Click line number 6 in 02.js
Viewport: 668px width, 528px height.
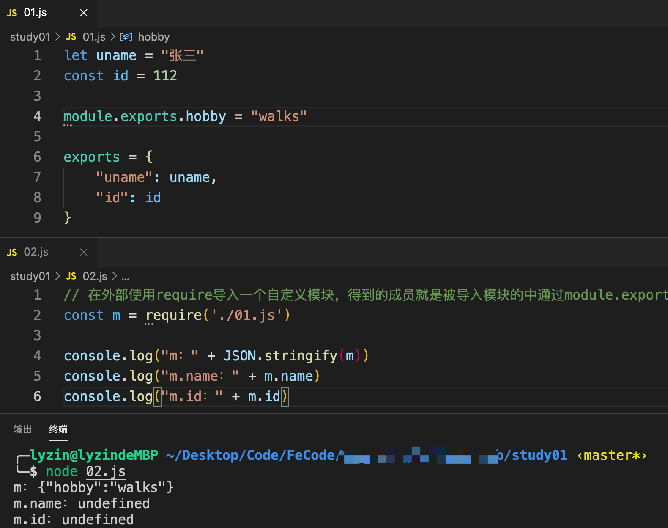pyautogui.click(x=37, y=396)
